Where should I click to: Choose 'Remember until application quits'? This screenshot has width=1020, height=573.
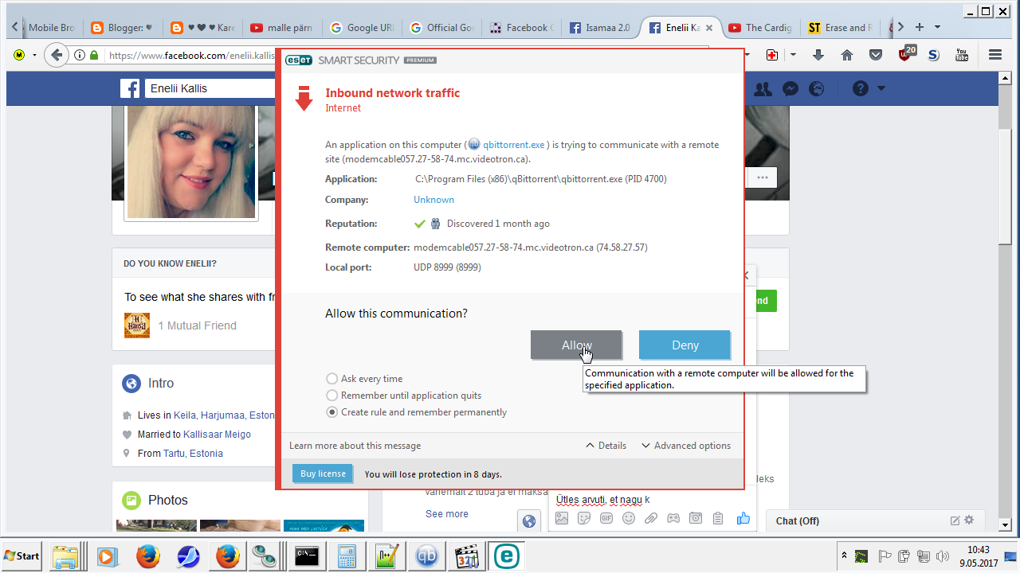[404, 396]
